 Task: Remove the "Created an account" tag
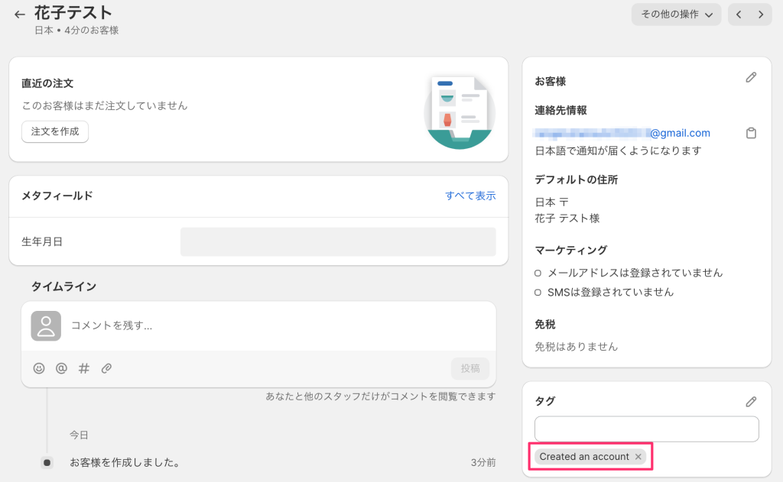click(638, 457)
